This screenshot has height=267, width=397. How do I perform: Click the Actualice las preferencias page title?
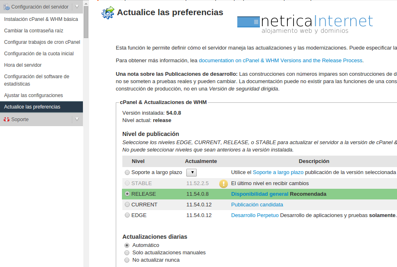click(x=170, y=12)
